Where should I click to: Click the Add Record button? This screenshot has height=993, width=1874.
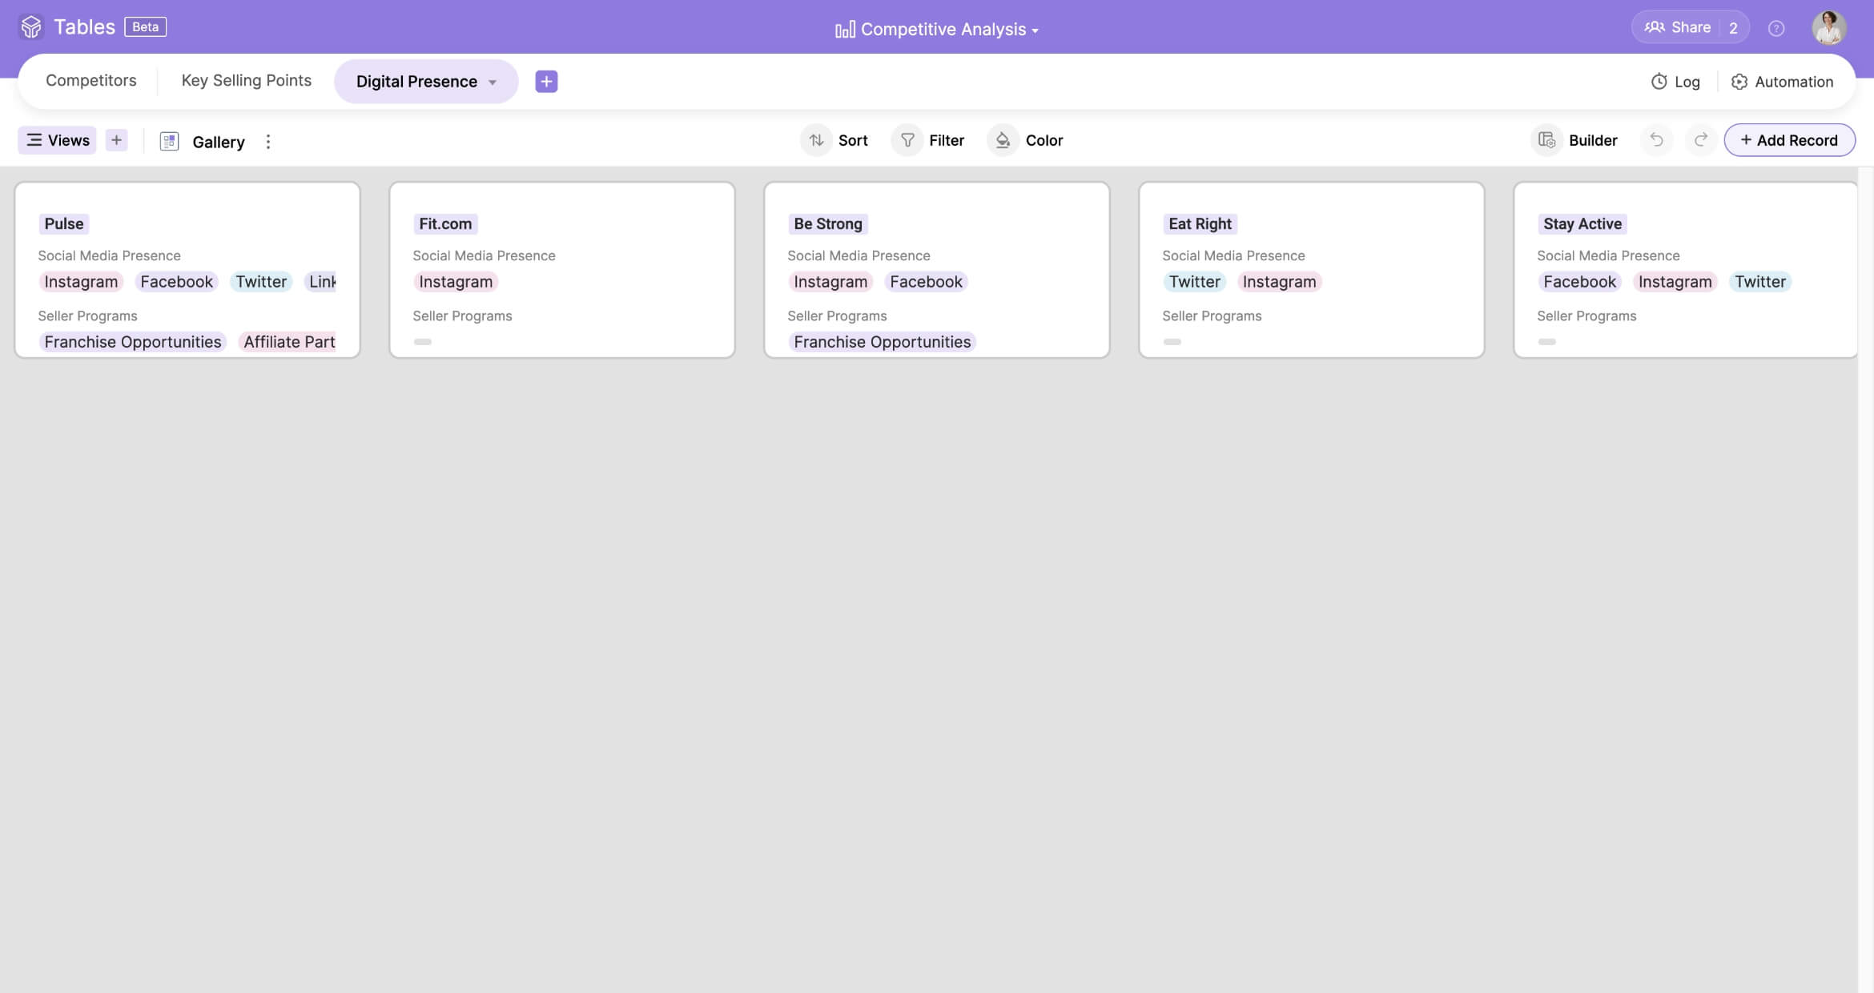[x=1789, y=140]
